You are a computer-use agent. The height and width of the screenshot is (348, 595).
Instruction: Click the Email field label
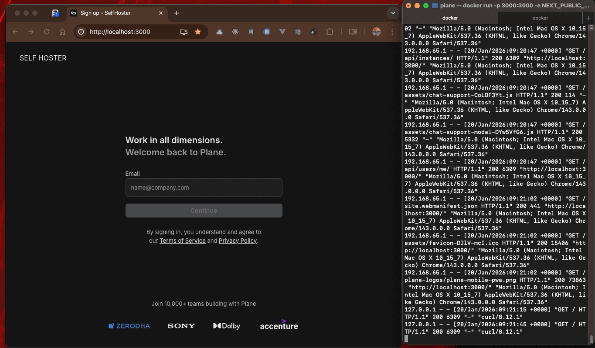coord(133,174)
